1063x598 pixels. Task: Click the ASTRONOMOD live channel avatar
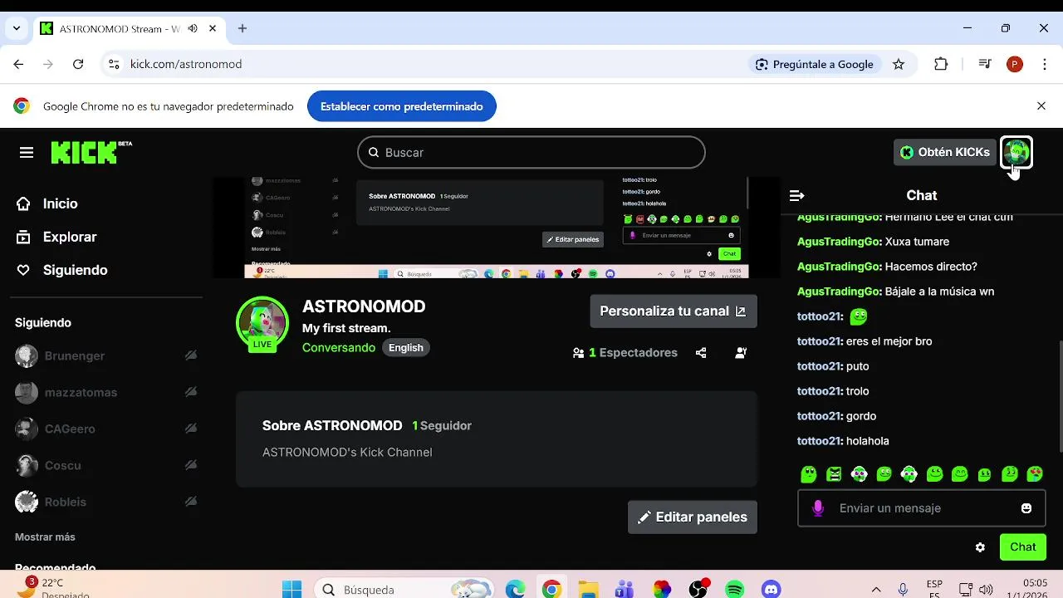point(262,322)
